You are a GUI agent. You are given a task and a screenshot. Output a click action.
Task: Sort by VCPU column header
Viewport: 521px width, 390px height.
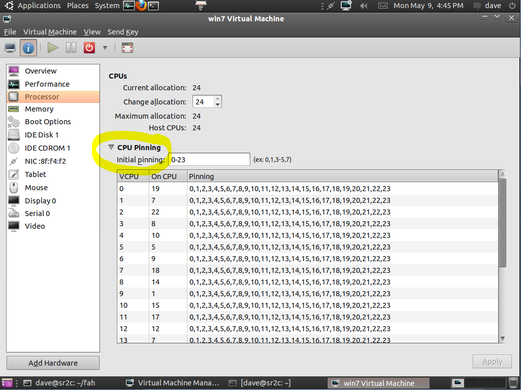click(x=133, y=176)
